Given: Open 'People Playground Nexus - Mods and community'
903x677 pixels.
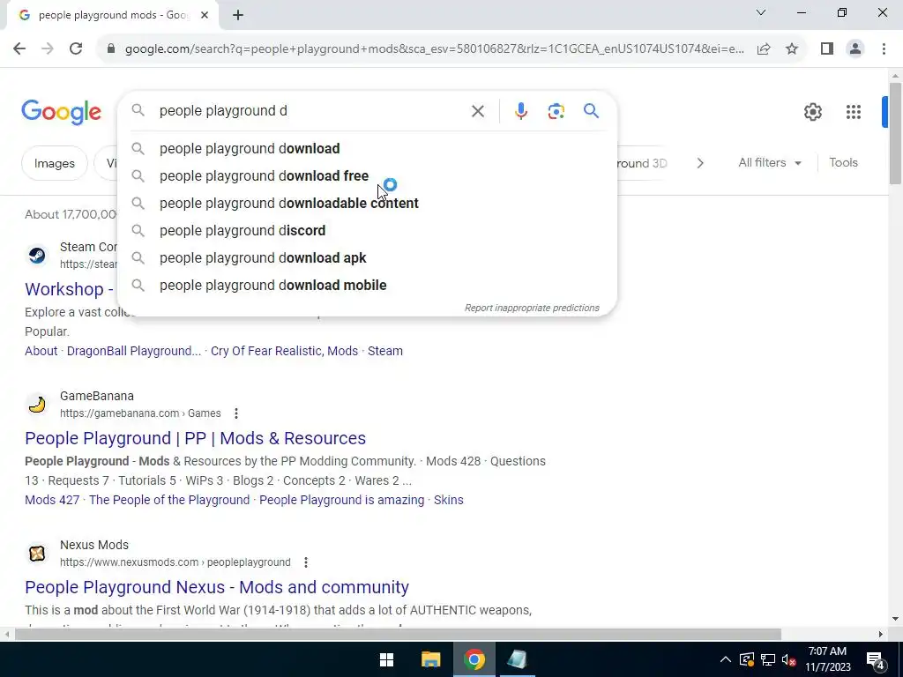Looking at the screenshot, I should point(217,587).
